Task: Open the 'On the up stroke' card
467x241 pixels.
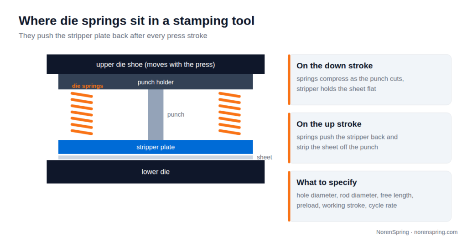Action: (x=369, y=138)
